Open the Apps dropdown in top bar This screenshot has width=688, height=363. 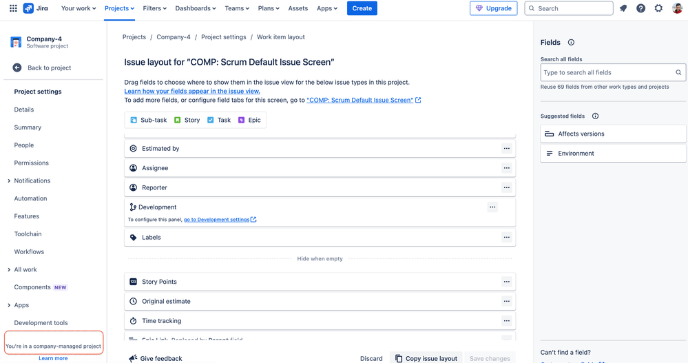(327, 8)
